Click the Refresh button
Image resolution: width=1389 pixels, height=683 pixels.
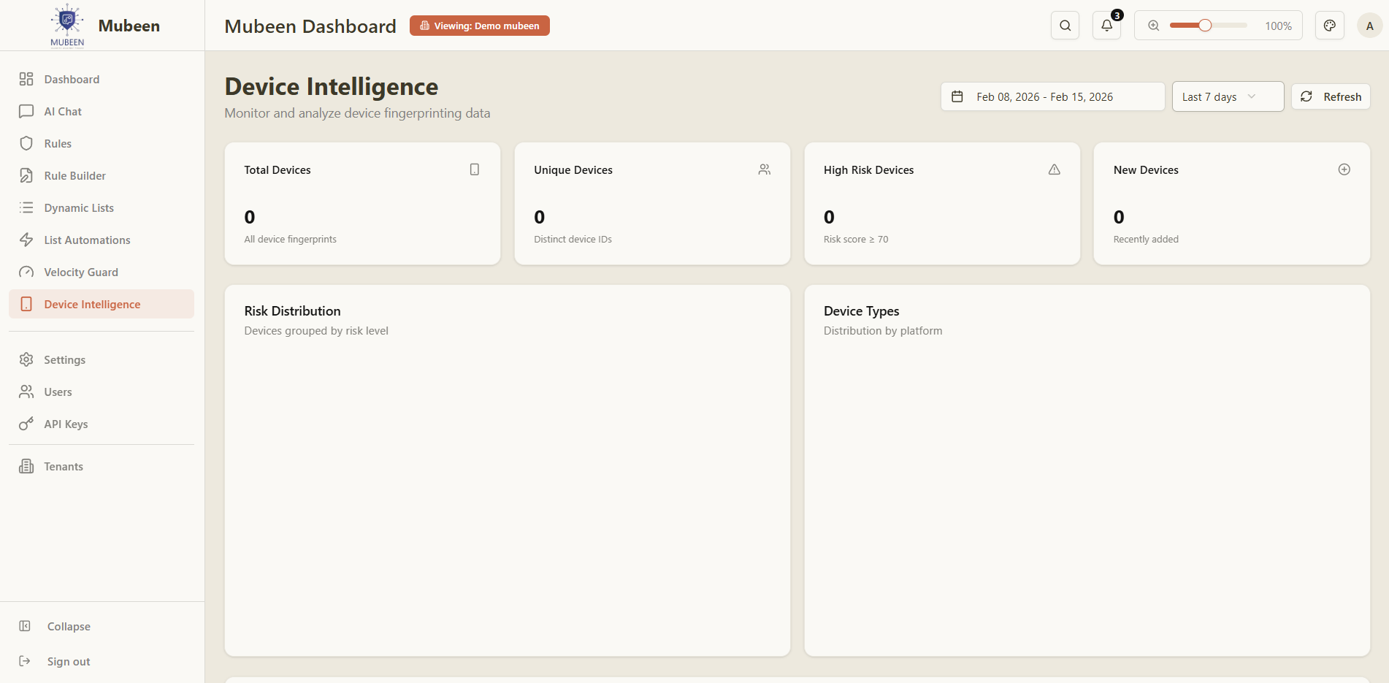click(1331, 96)
